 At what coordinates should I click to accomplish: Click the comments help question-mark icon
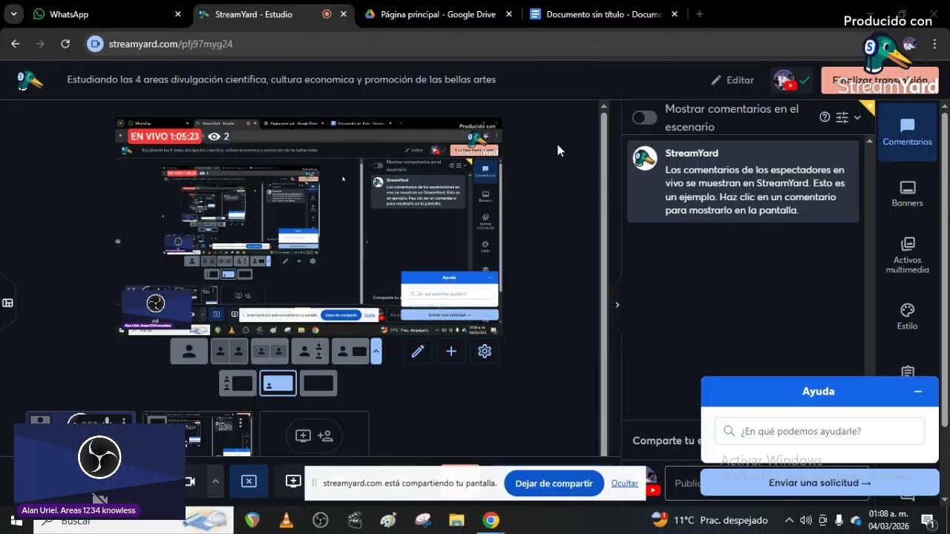point(825,117)
